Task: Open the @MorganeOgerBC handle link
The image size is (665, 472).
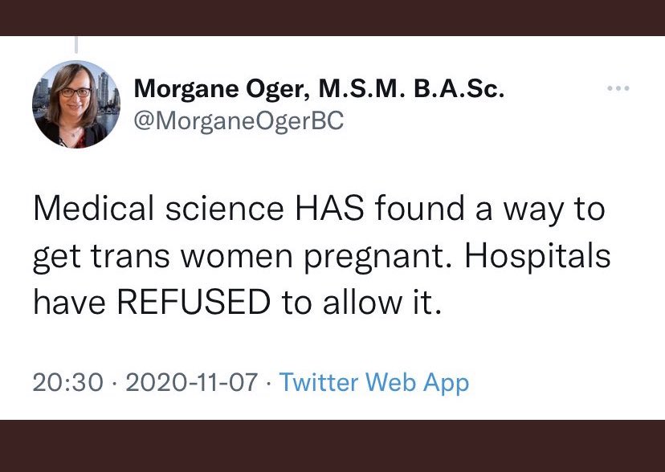Action: [239, 121]
